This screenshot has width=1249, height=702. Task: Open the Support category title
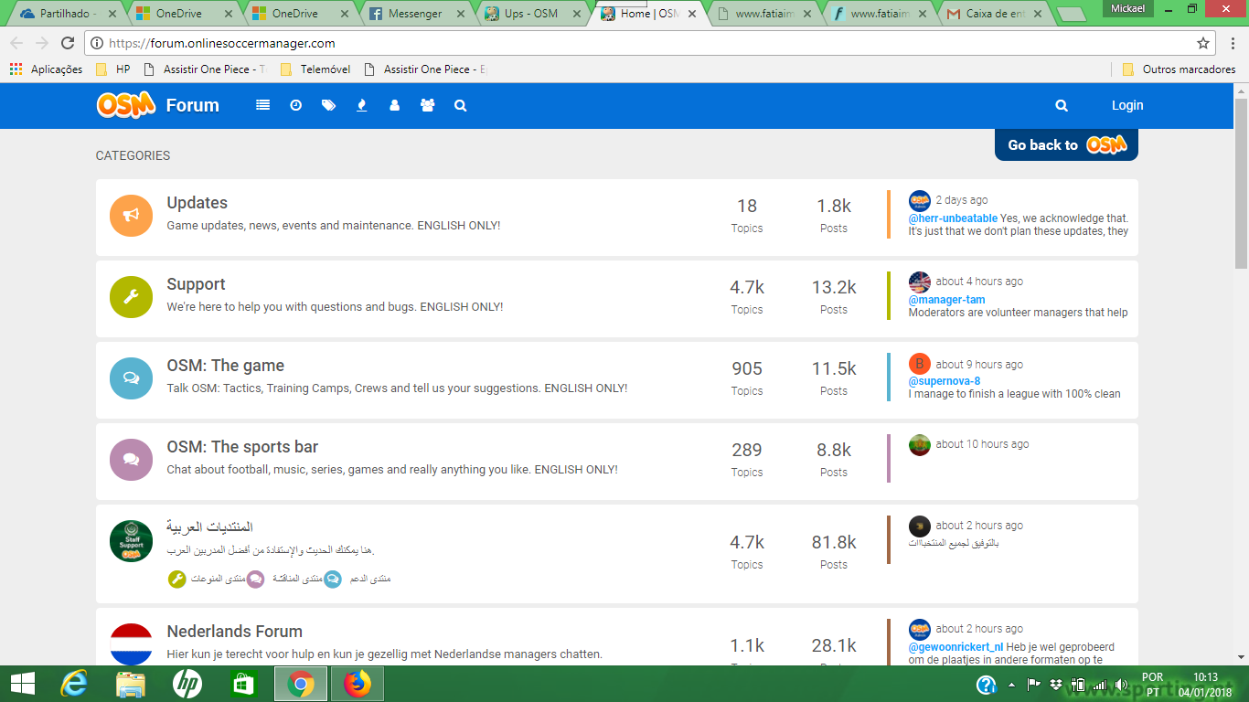pos(196,284)
